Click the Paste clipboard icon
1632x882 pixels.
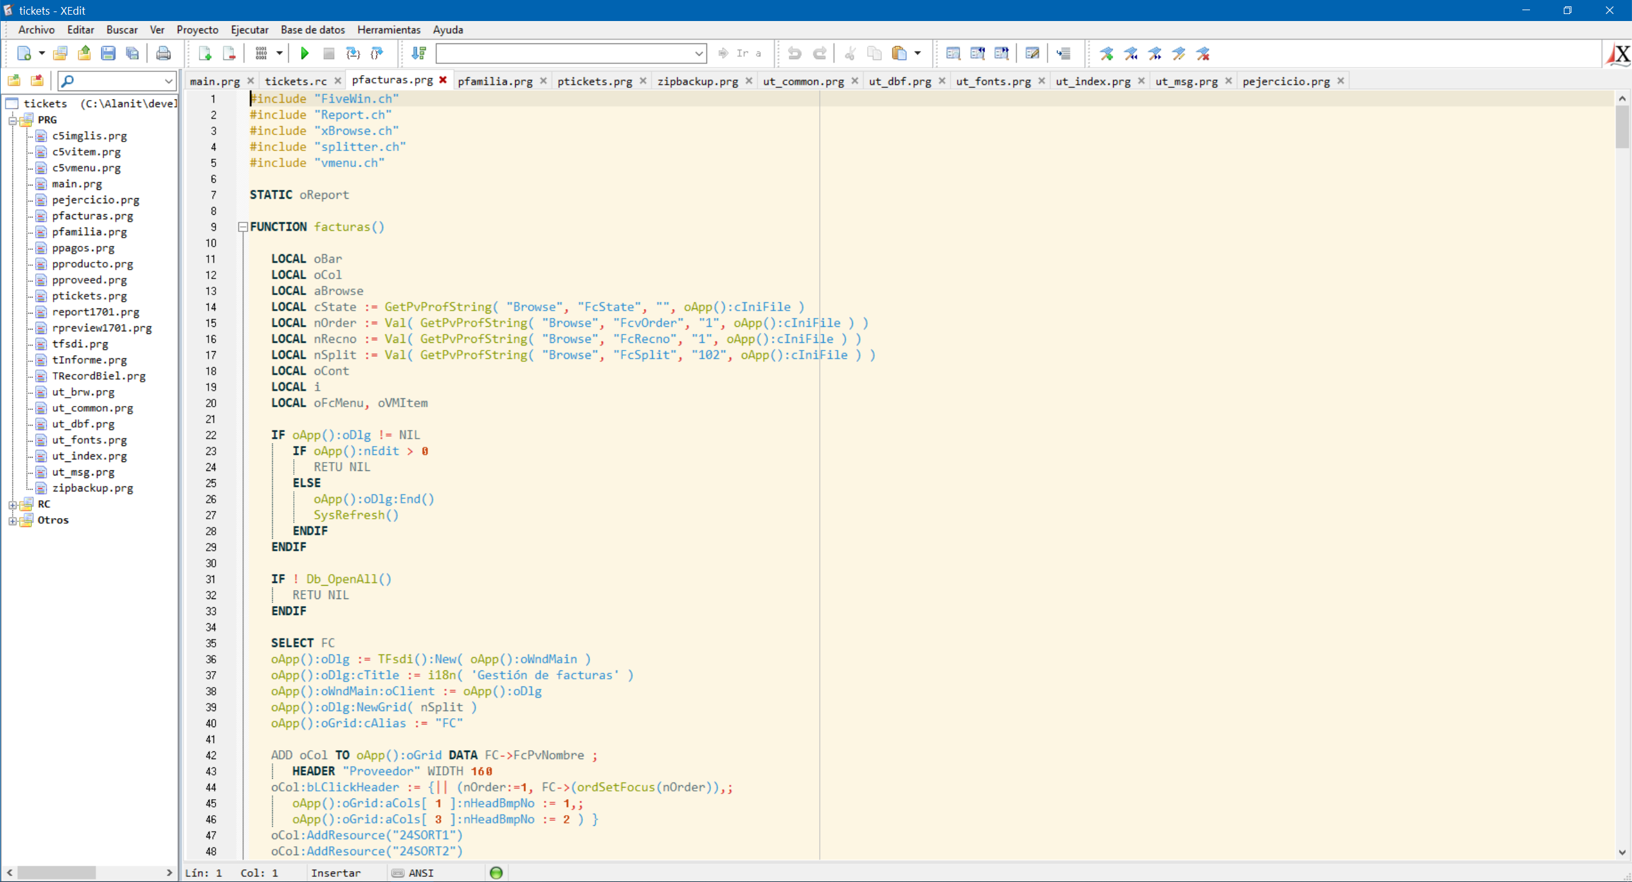(899, 54)
